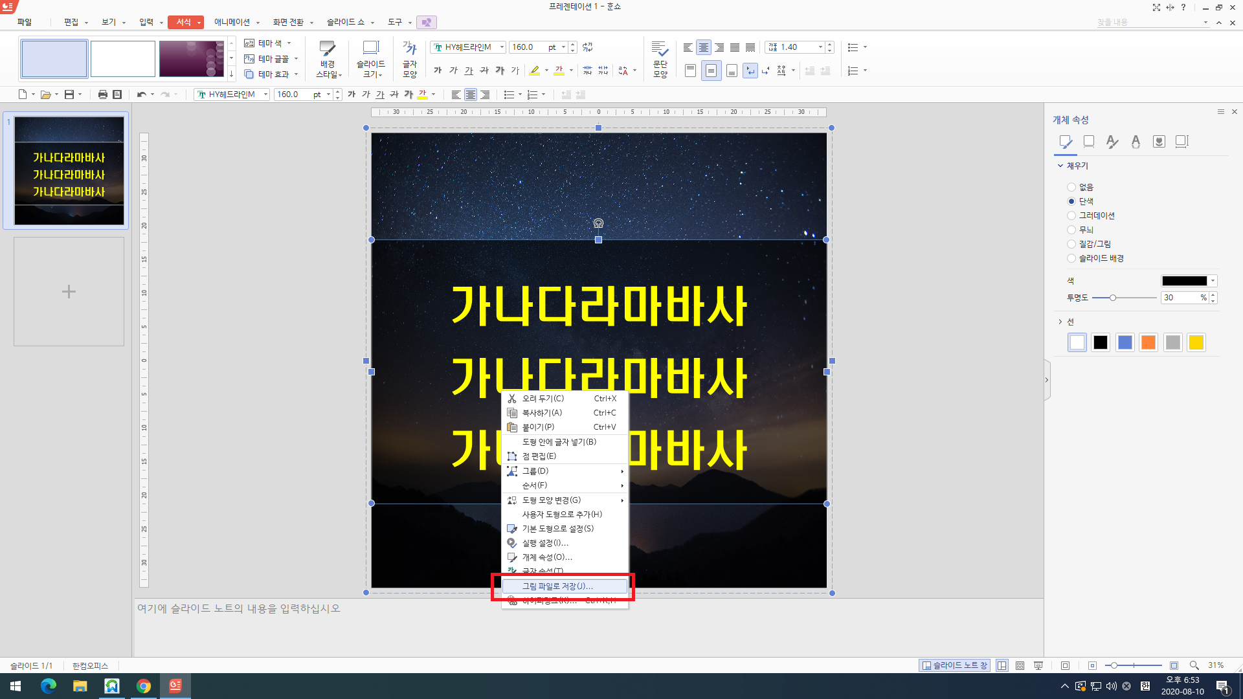Screen dimensions: 1243x699
Task: Open the 애니메이션 menu tab
Action: pos(232,22)
